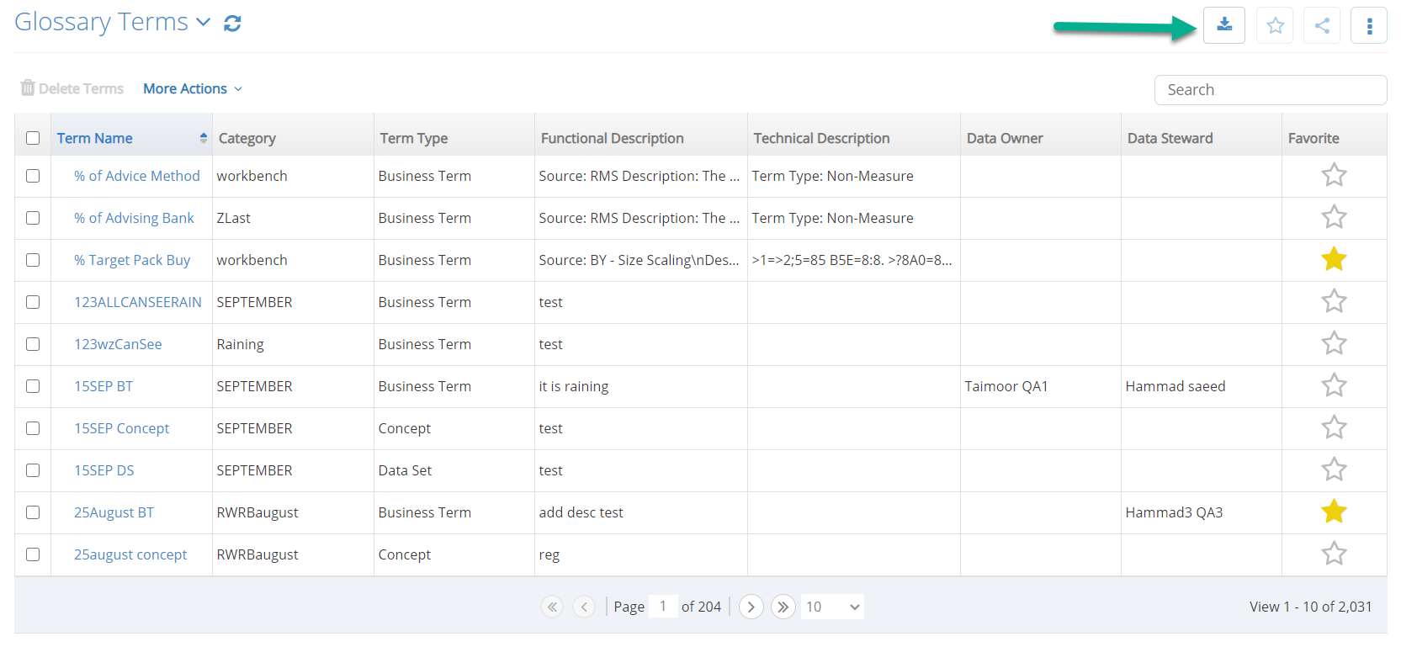Add page to favorites via star button
This screenshot has height=647, width=1401.
point(1275,25)
